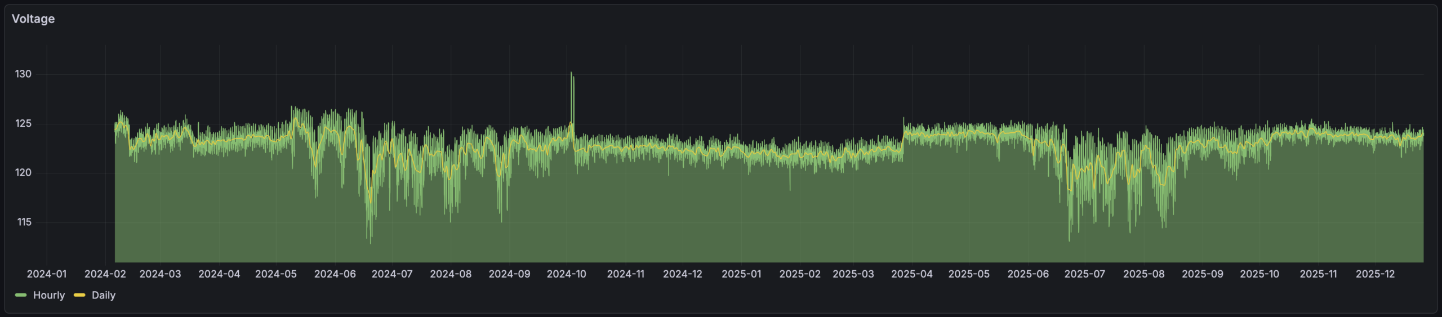This screenshot has height=317, width=1442.
Task: Click the 130 y-axis label
Action: (23, 74)
